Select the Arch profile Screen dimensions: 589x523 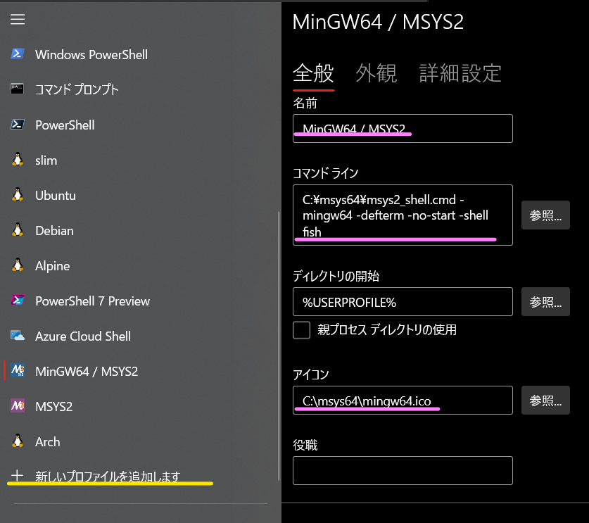(x=141, y=441)
